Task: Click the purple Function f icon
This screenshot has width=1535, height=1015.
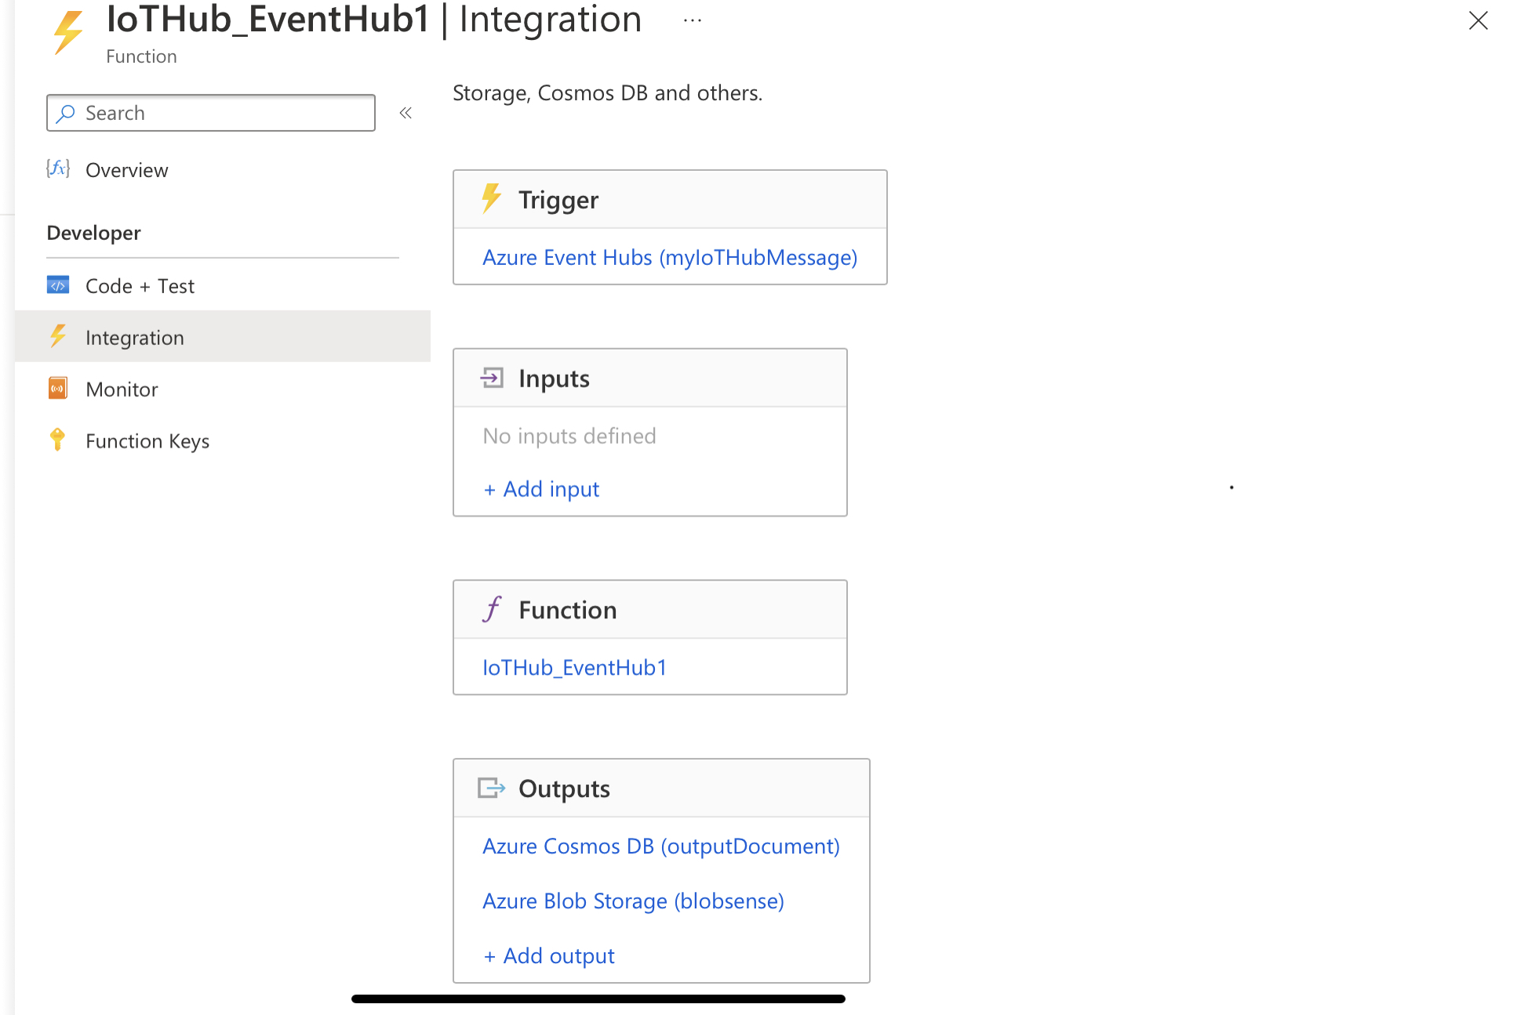Action: (492, 609)
